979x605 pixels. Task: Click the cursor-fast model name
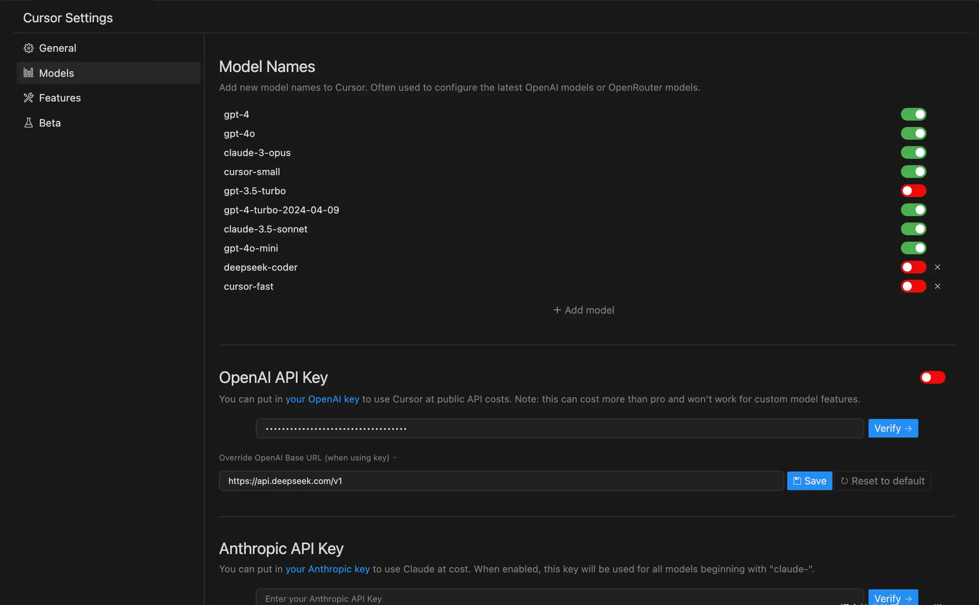(248, 286)
